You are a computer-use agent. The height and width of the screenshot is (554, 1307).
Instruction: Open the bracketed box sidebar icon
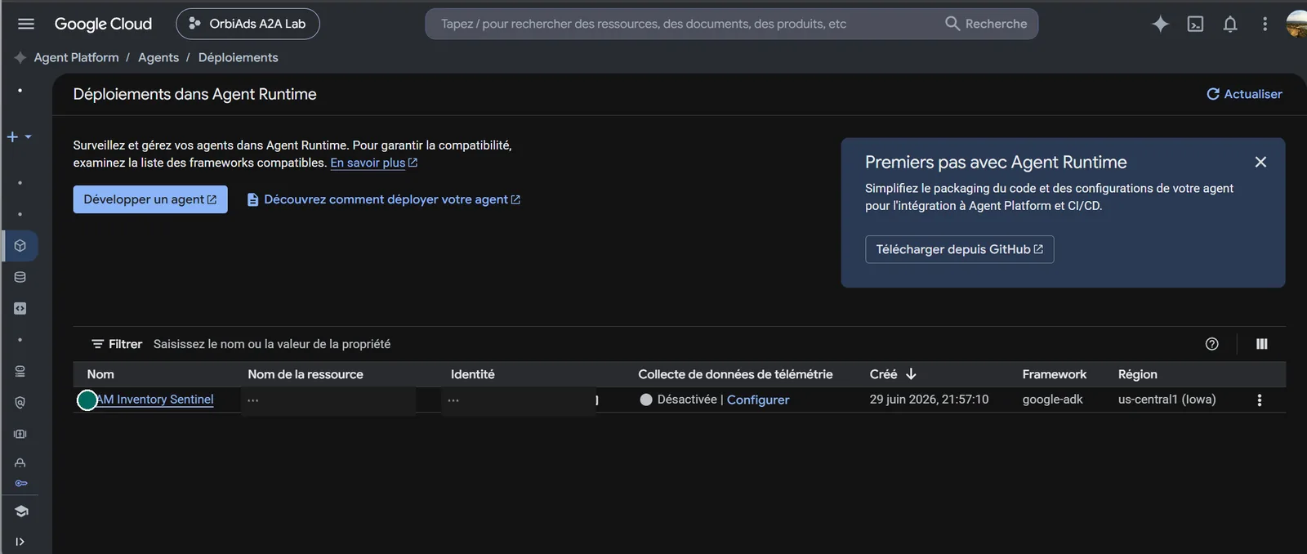20,434
